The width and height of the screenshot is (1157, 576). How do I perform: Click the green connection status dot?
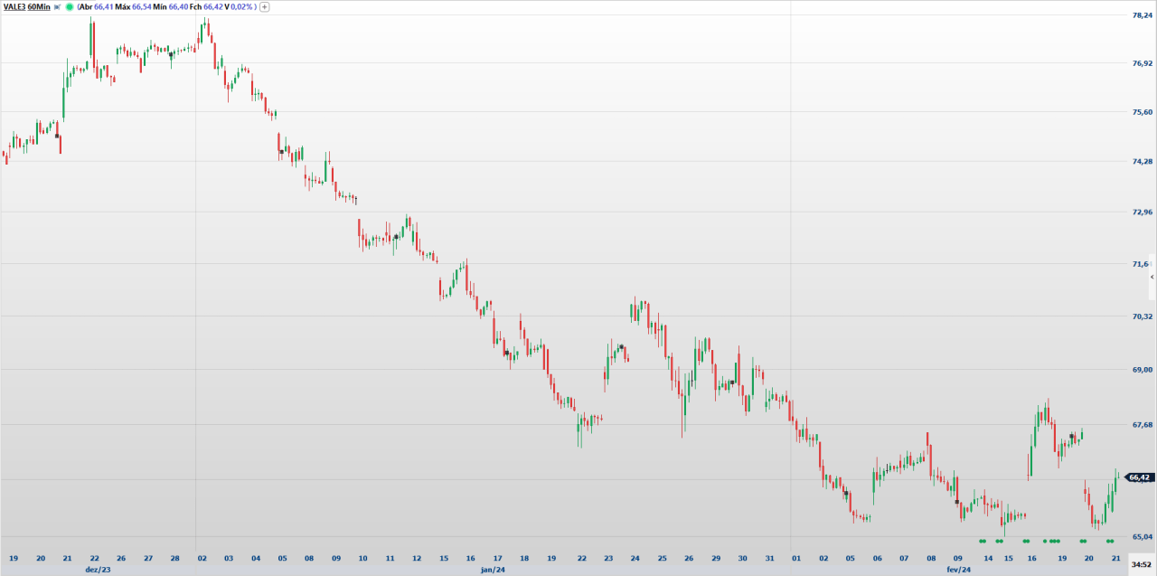coord(70,6)
